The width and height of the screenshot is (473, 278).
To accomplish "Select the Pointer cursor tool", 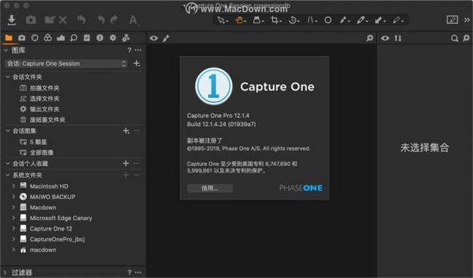I will (x=223, y=20).
